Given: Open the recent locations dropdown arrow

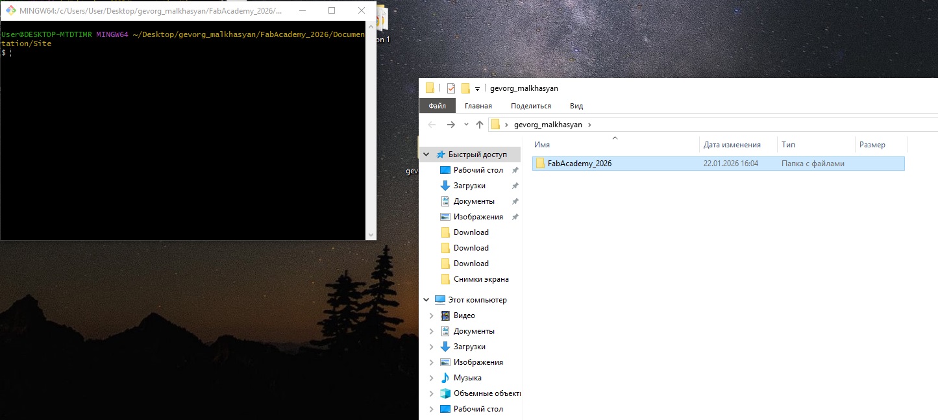Looking at the screenshot, I should [x=466, y=125].
